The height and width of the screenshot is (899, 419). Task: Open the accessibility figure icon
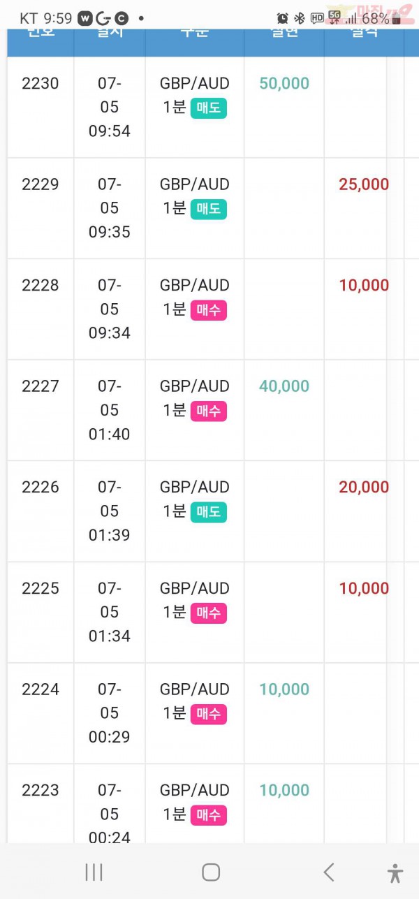(395, 872)
